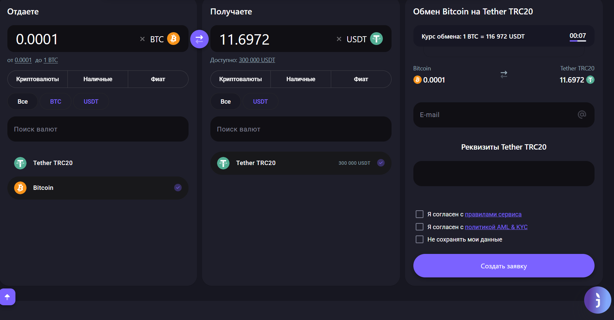
Task: Focus currency search under Отдаете
Action: point(98,129)
